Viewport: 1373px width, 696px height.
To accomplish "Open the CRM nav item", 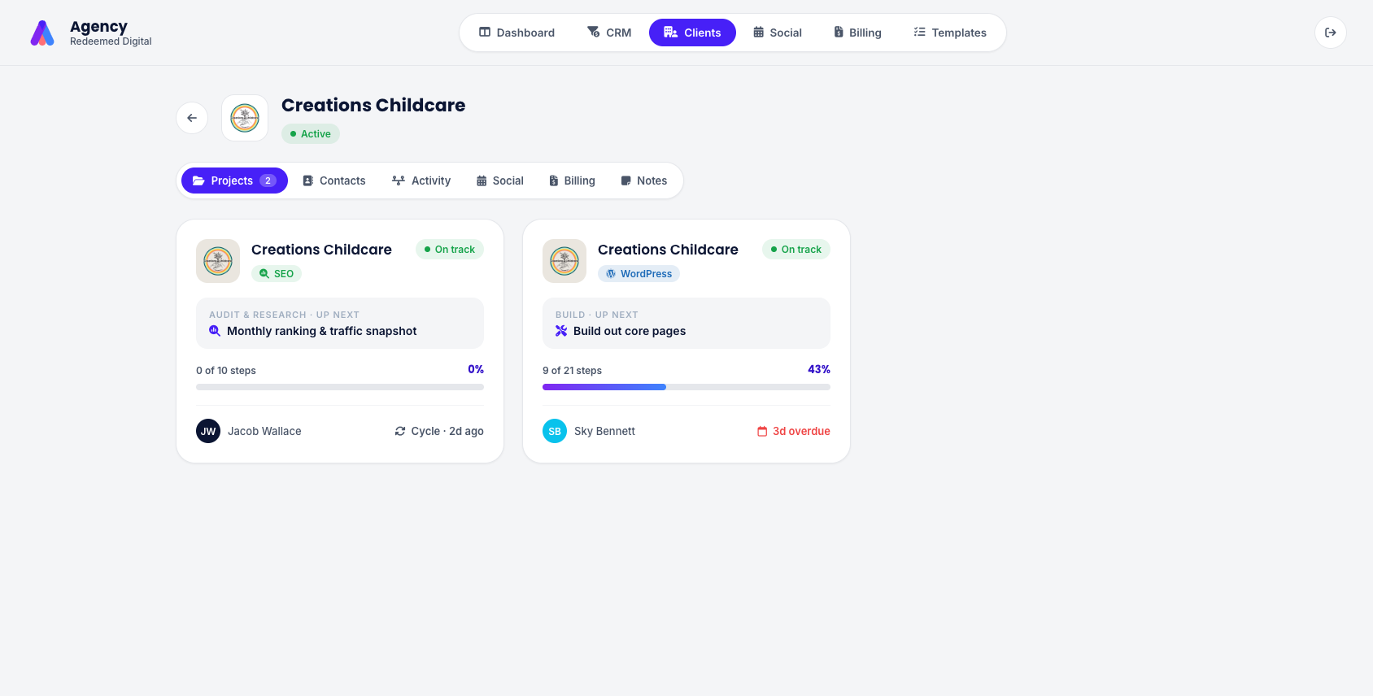I will (x=610, y=33).
